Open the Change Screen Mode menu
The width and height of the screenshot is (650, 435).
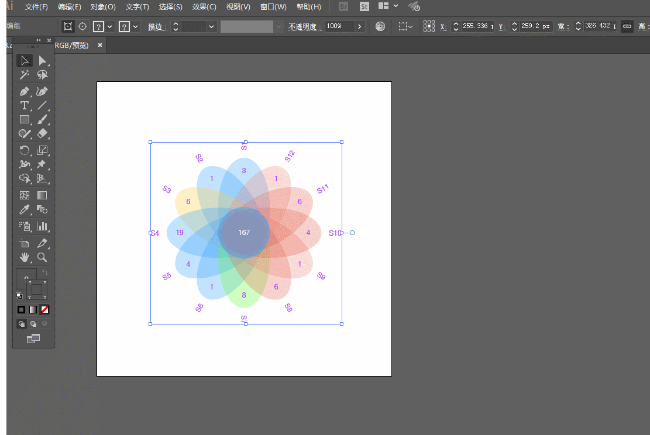pos(33,339)
